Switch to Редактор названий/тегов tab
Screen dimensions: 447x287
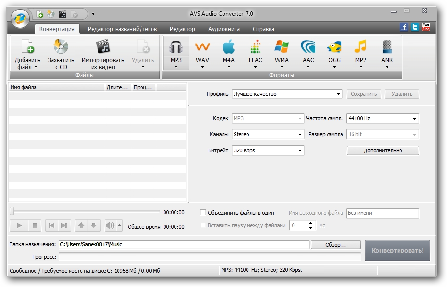122,29
